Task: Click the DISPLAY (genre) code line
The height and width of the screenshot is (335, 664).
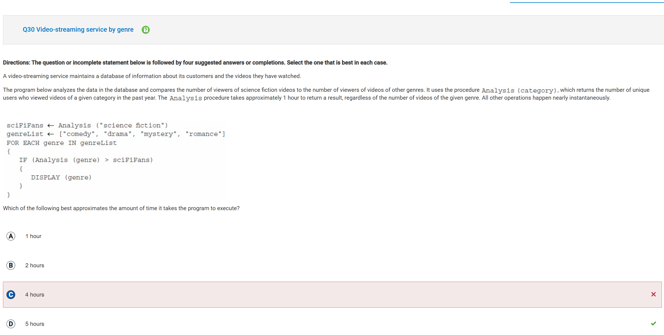Action: tap(61, 177)
